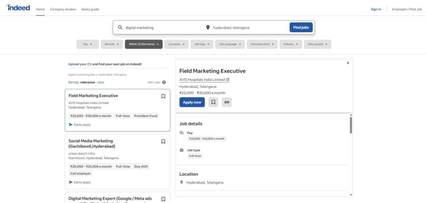426x203 pixels.
Task: Click the 400+ jobs count text
Action: pyautogui.click(x=154, y=82)
